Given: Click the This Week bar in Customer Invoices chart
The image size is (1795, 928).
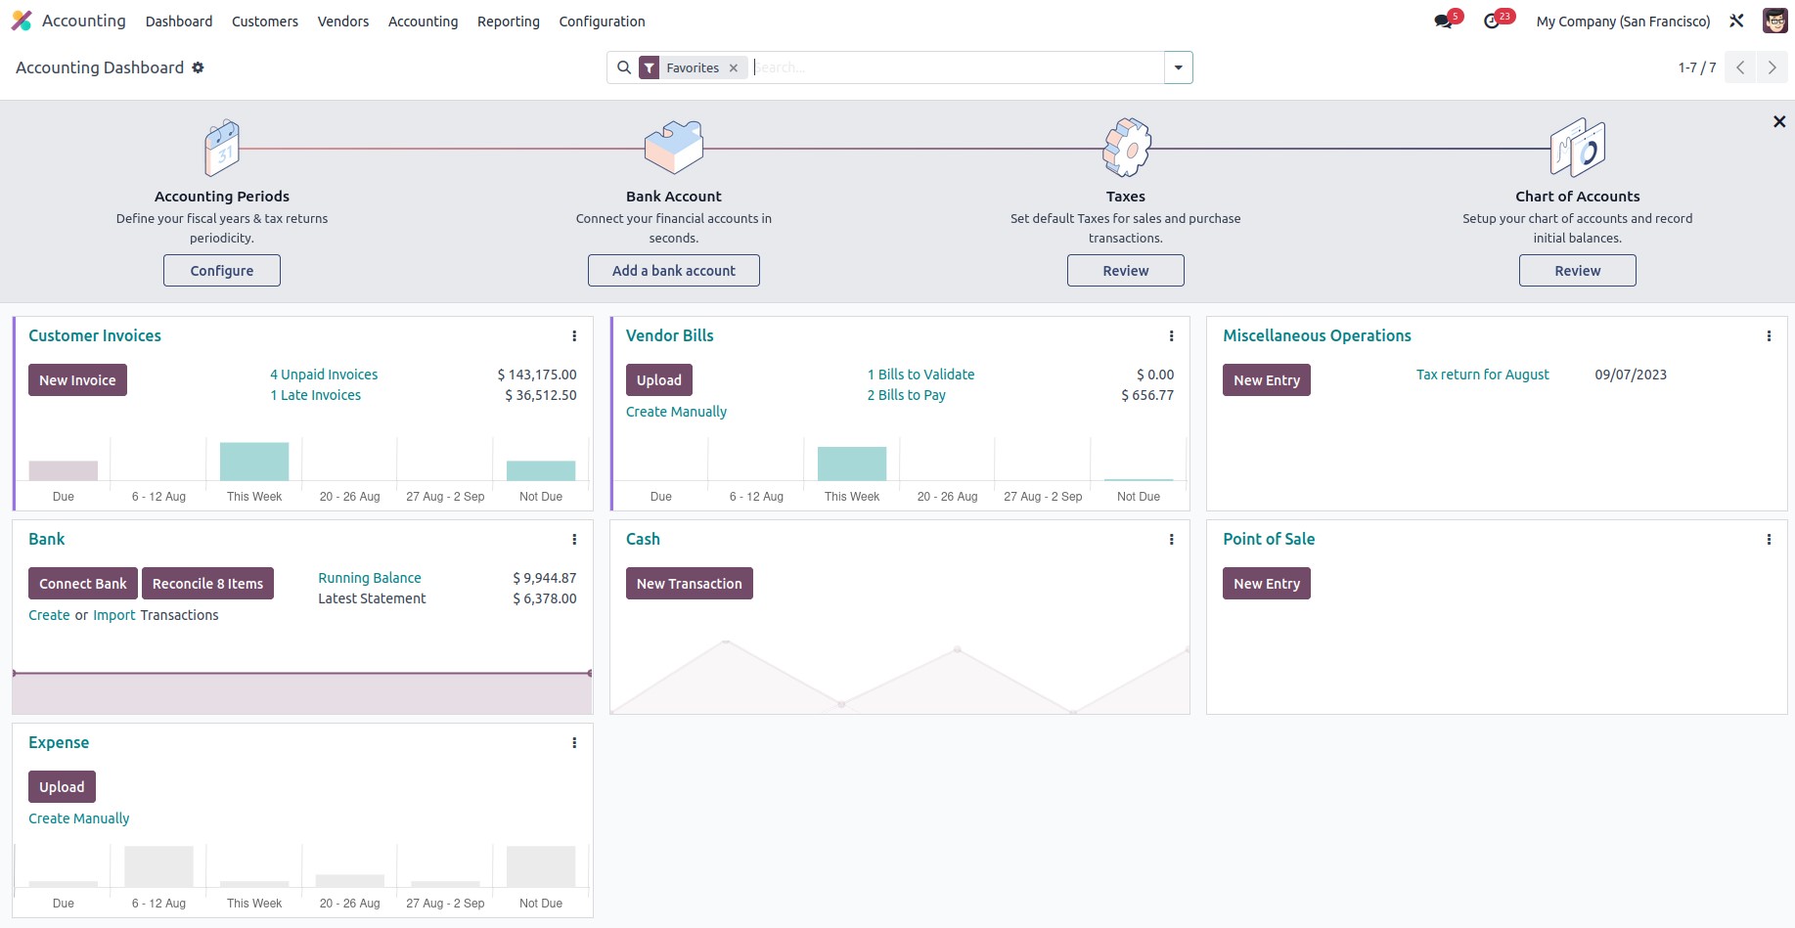Looking at the screenshot, I should click(254, 462).
